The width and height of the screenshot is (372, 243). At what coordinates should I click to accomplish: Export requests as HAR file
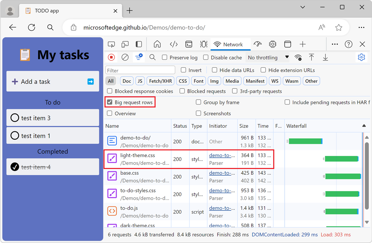[325, 57]
